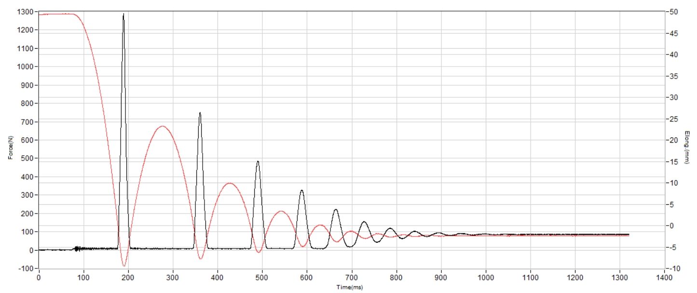Click the 1400 tick label on the time axis
This screenshot has height=293, width=697.
pyautogui.click(x=664, y=278)
